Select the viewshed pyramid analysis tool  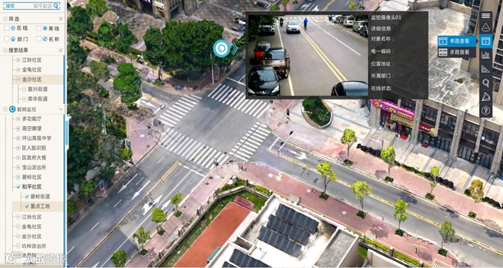[485, 97]
